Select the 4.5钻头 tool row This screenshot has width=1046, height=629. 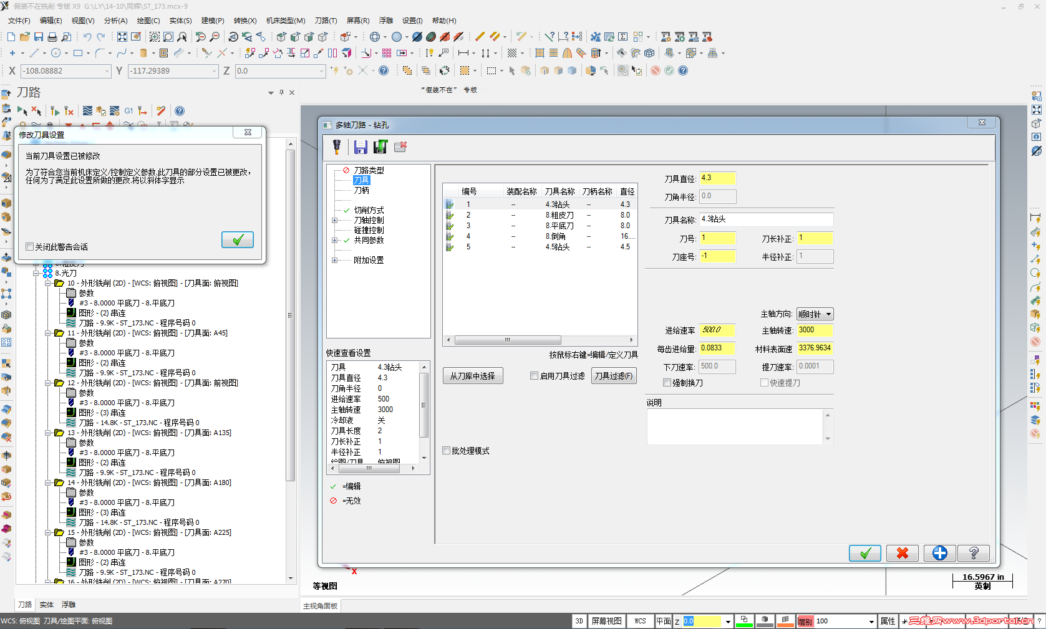540,247
